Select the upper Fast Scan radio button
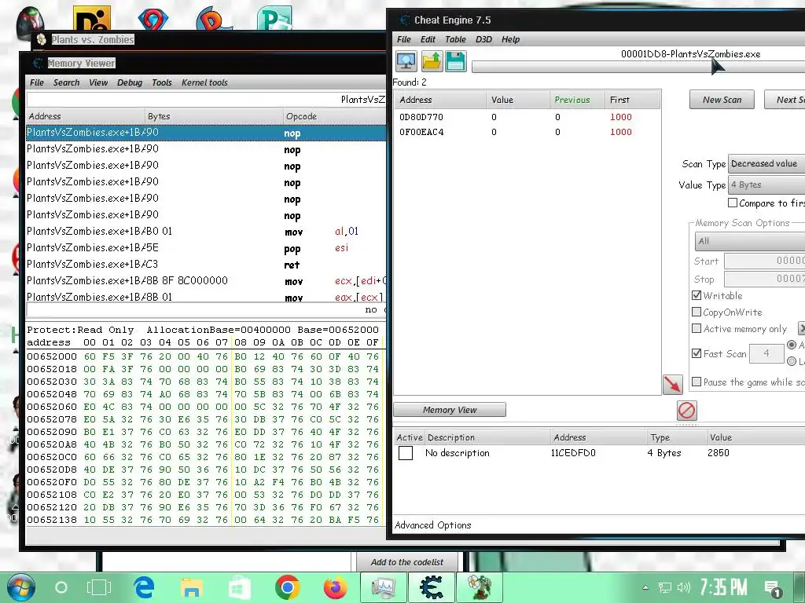The image size is (805, 603). (792, 345)
